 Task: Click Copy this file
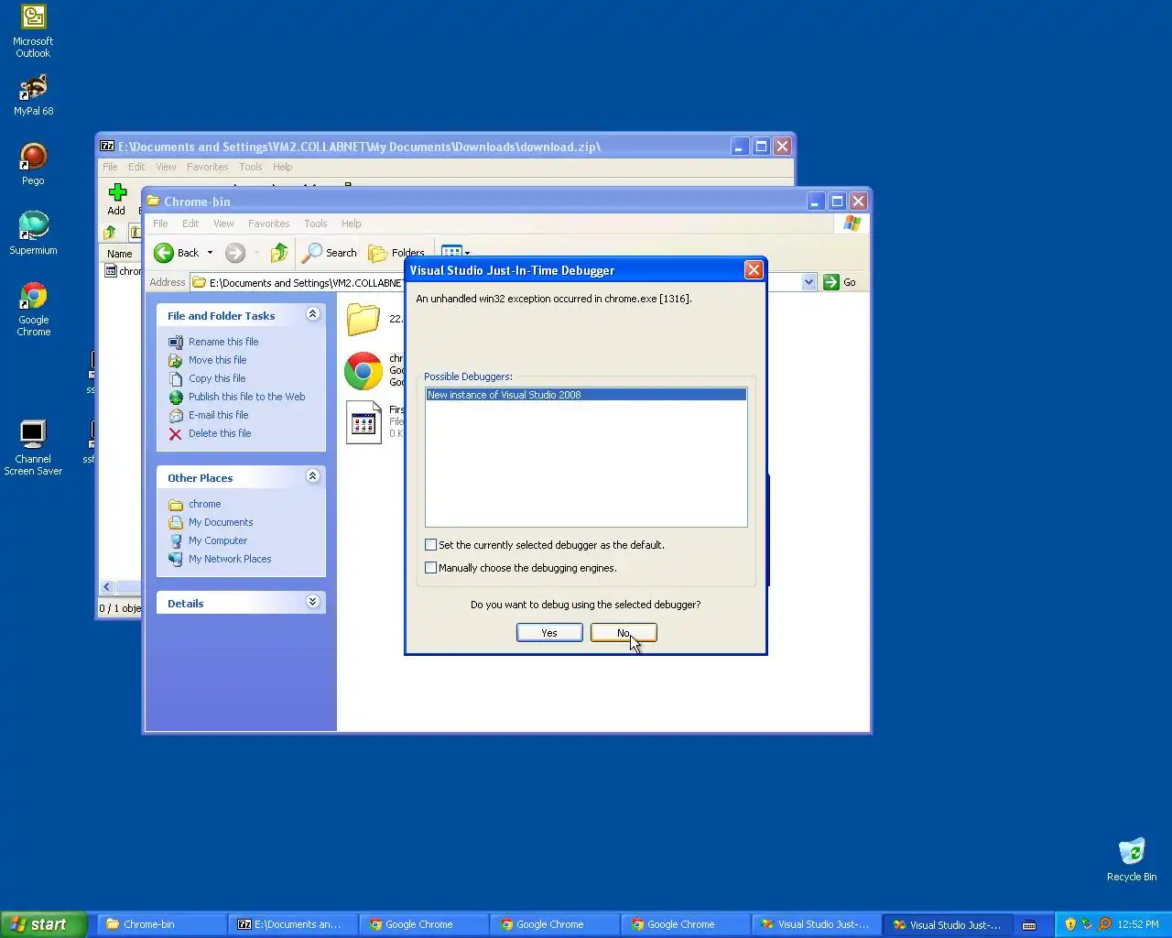(x=217, y=378)
